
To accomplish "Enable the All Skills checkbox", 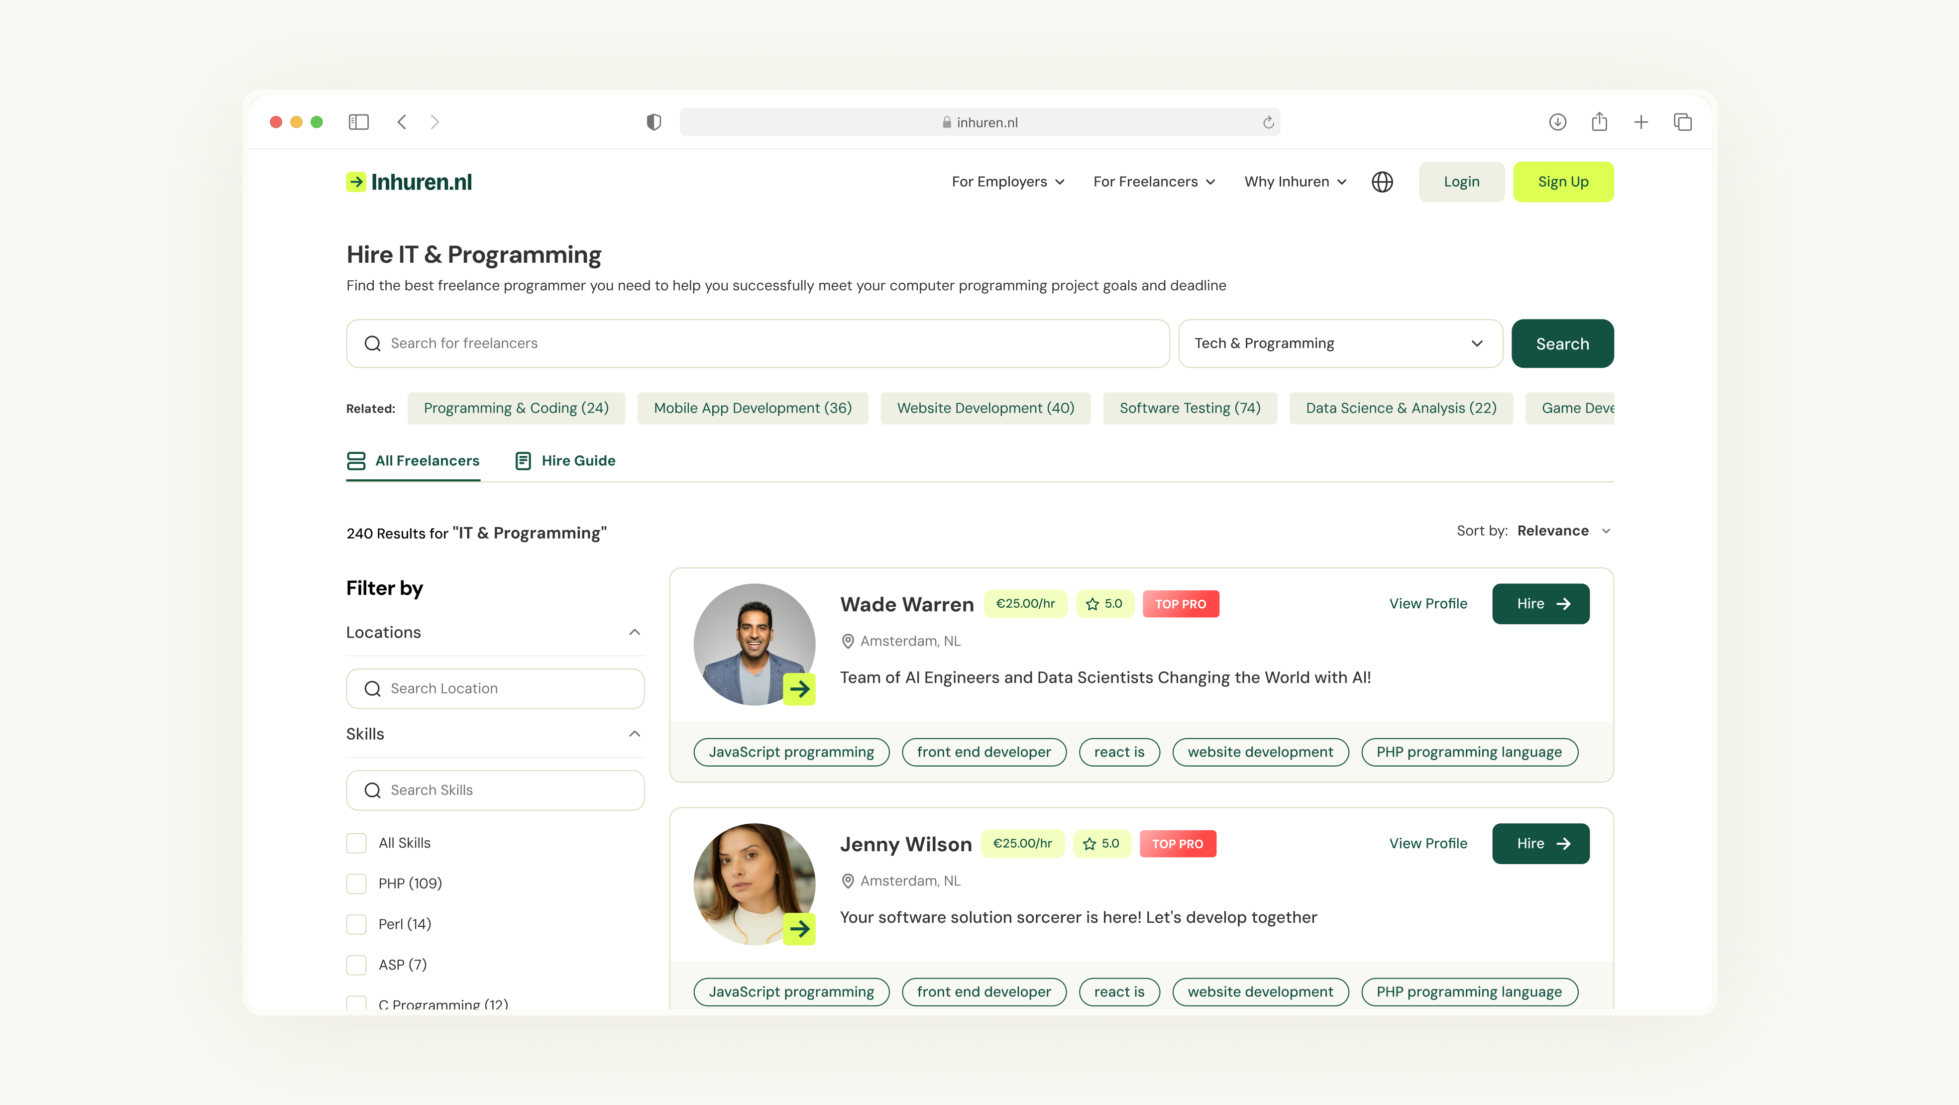I will point(356,843).
